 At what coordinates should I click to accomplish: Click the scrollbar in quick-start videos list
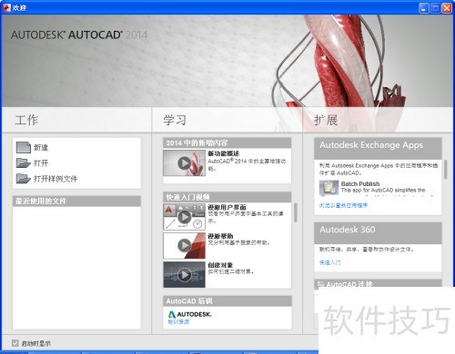click(295, 212)
